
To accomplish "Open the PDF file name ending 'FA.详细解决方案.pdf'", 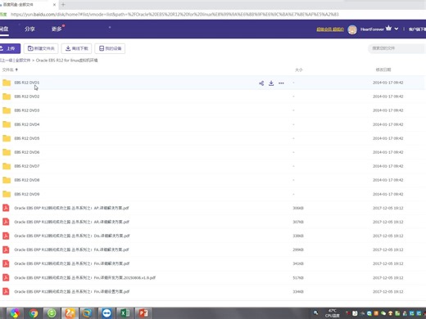I will click(71, 249).
